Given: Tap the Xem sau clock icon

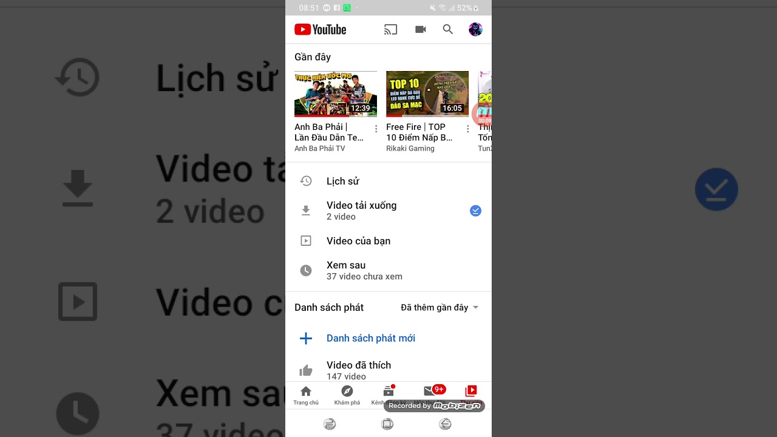Looking at the screenshot, I should [306, 270].
